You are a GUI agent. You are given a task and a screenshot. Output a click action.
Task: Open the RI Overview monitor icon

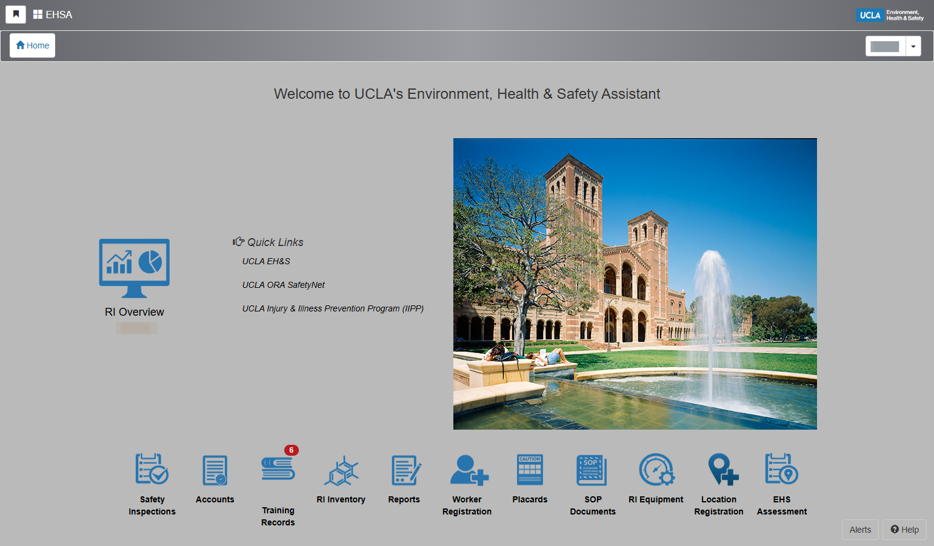135,268
